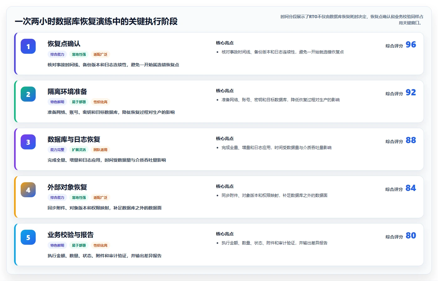Open the 业务校验与报告 stage title

[70, 235]
